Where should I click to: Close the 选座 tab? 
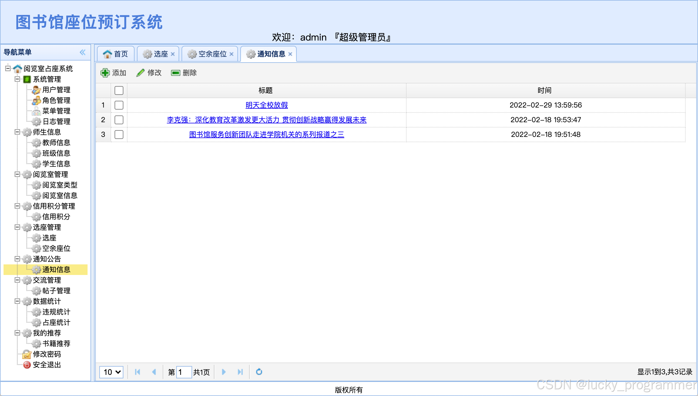173,54
